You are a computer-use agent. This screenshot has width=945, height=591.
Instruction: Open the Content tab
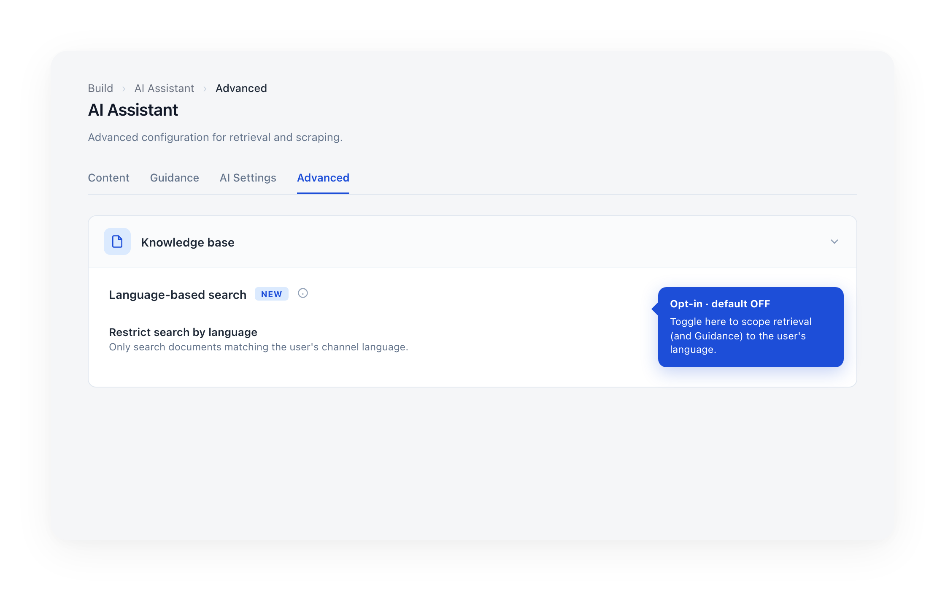(x=108, y=178)
